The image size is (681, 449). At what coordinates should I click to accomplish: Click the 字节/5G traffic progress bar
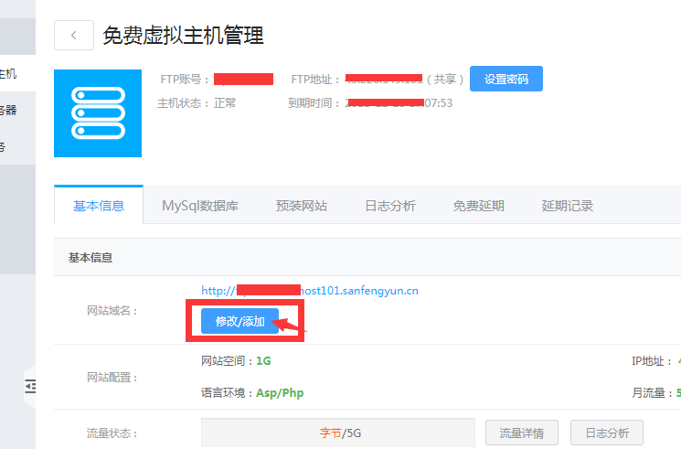pos(337,433)
